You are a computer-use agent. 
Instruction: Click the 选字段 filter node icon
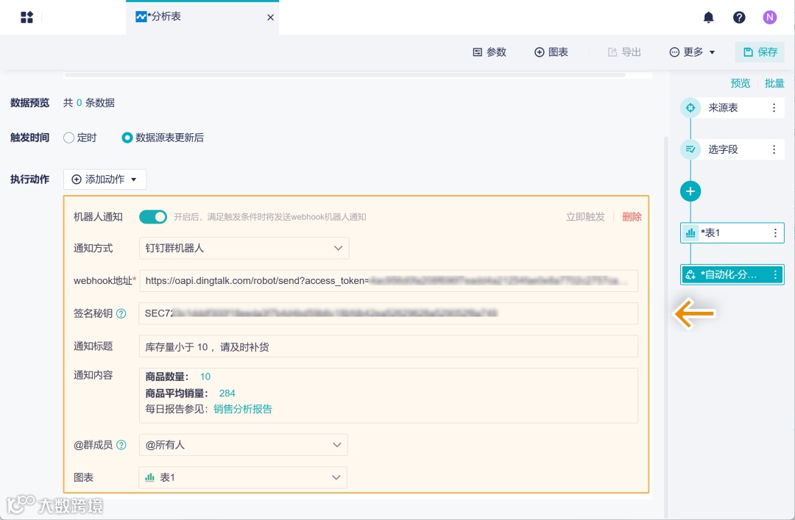pos(690,149)
